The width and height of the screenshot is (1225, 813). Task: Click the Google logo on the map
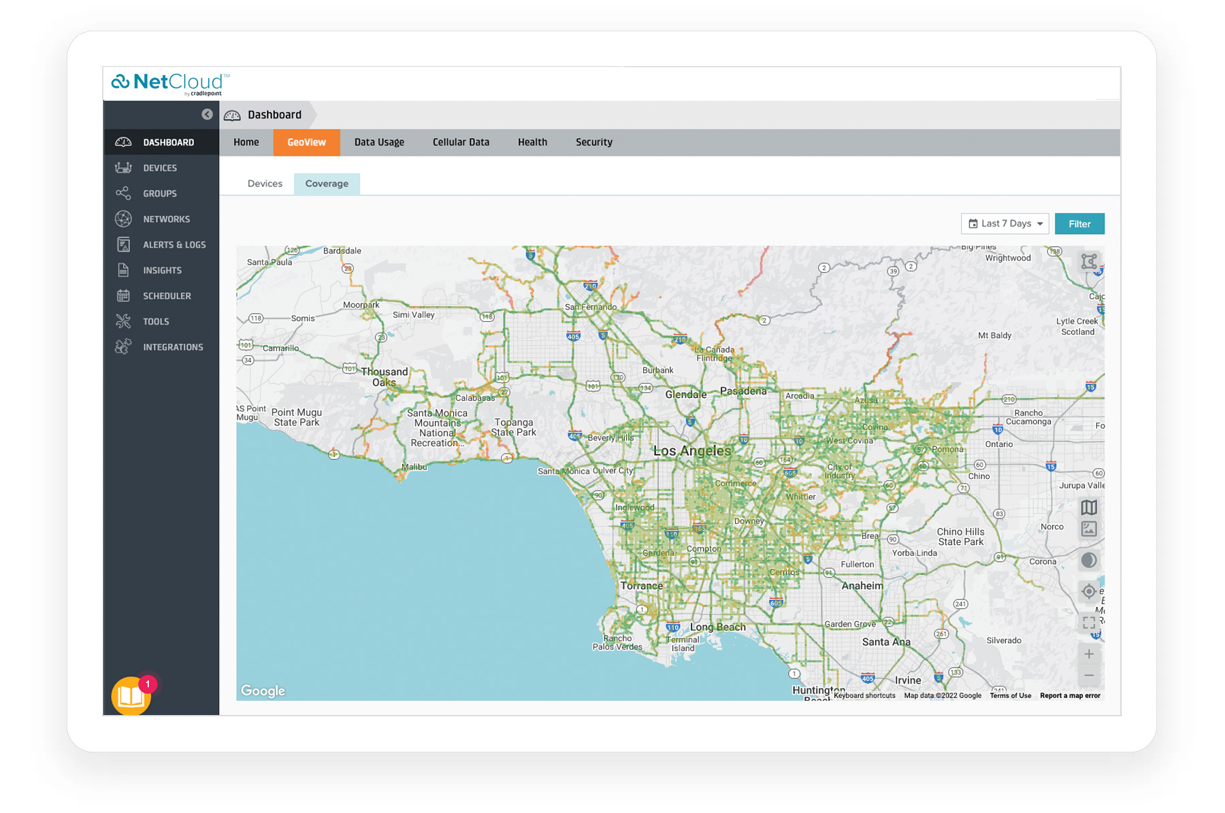point(263,691)
